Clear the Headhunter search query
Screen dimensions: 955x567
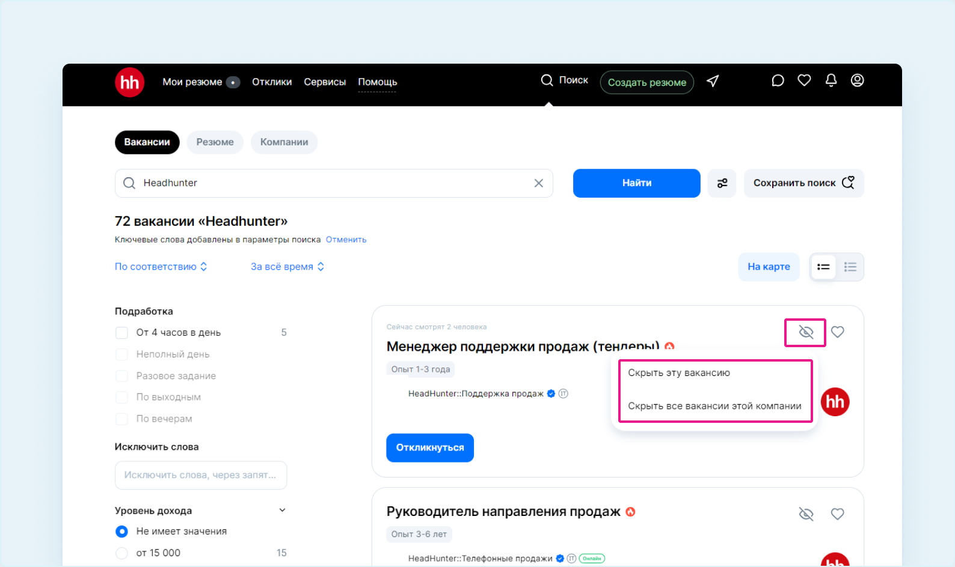click(x=539, y=183)
